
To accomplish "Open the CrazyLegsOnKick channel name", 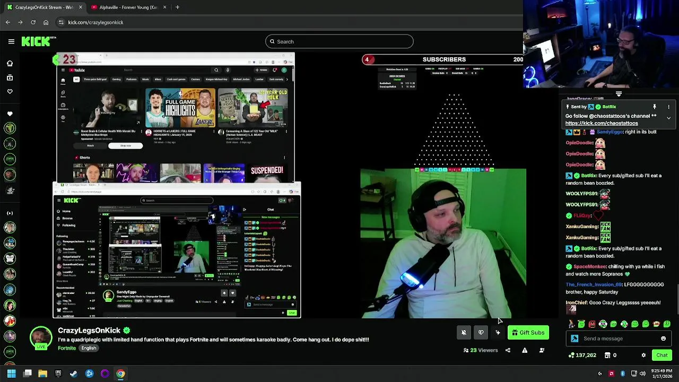I will point(89,331).
